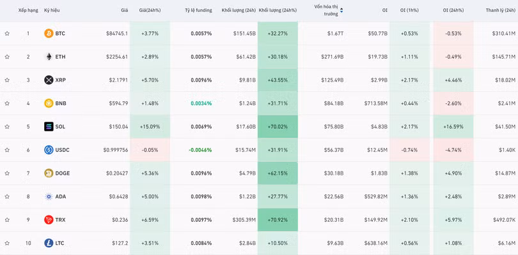The height and width of the screenshot is (255, 518).
Task: Open the LTC symbol link
Action: pyautogui.click(x=60, y=243)
